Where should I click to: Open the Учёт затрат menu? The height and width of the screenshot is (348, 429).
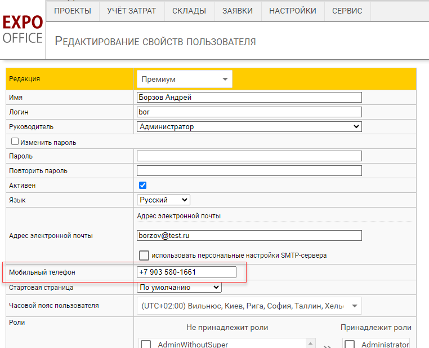coord(131,11)
